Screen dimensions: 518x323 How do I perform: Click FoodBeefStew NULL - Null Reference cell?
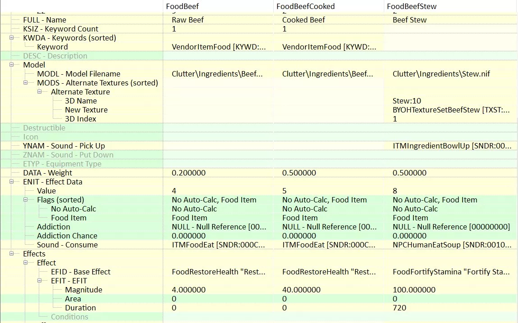pos(451,227)
